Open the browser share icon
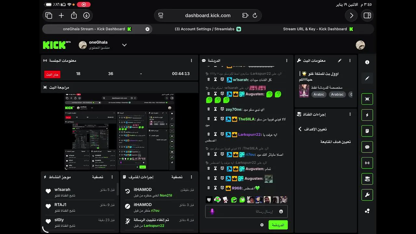Screen dimensions: 416x234 tap(74, 15)
